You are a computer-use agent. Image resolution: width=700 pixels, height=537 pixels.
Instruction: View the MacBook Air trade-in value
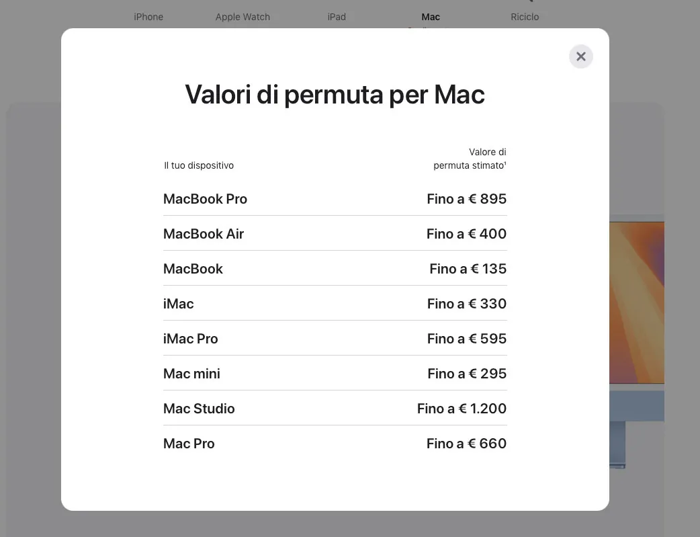(466, 234)
